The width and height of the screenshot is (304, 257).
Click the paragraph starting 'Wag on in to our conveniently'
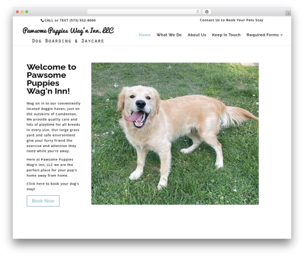54,127
